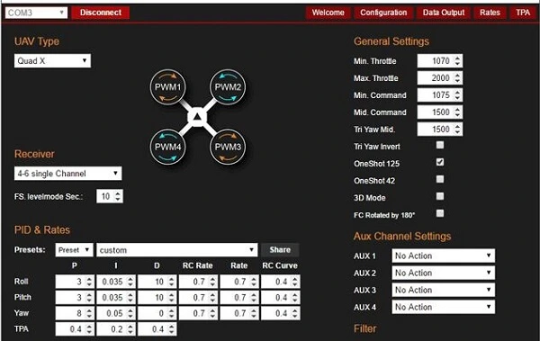Click the Filter heading

(365, 328)
